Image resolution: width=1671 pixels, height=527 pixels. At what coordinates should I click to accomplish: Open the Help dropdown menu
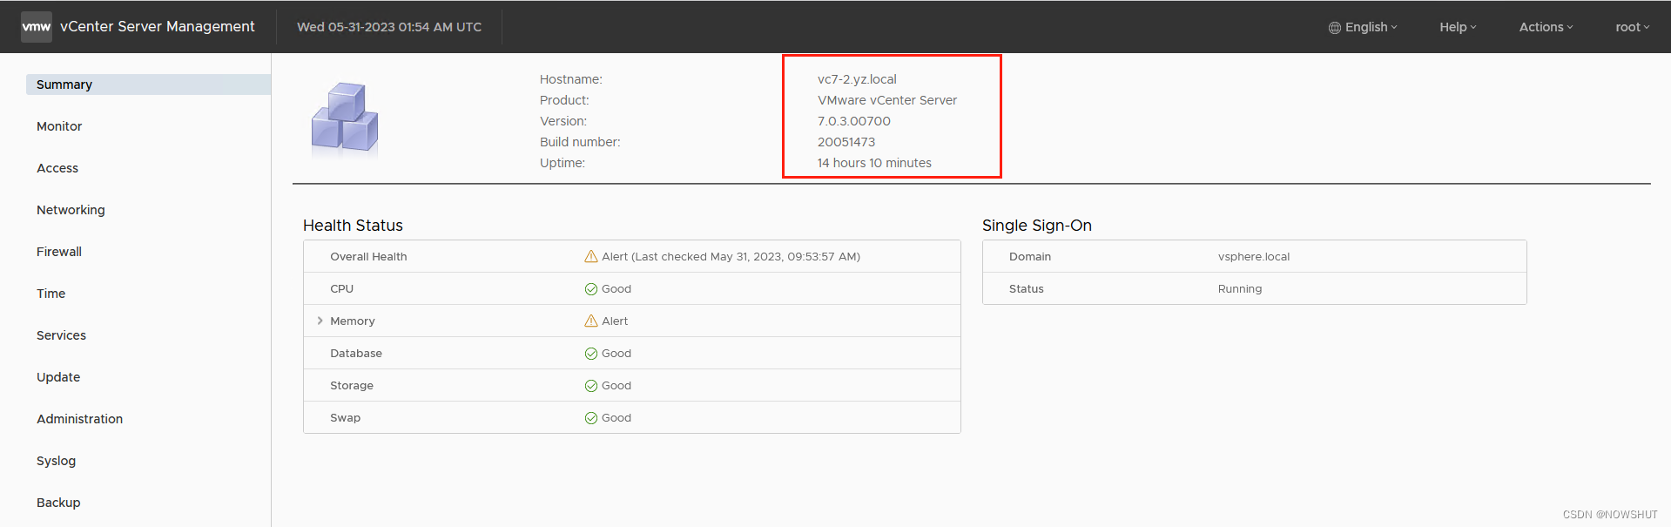(1458, 27)
